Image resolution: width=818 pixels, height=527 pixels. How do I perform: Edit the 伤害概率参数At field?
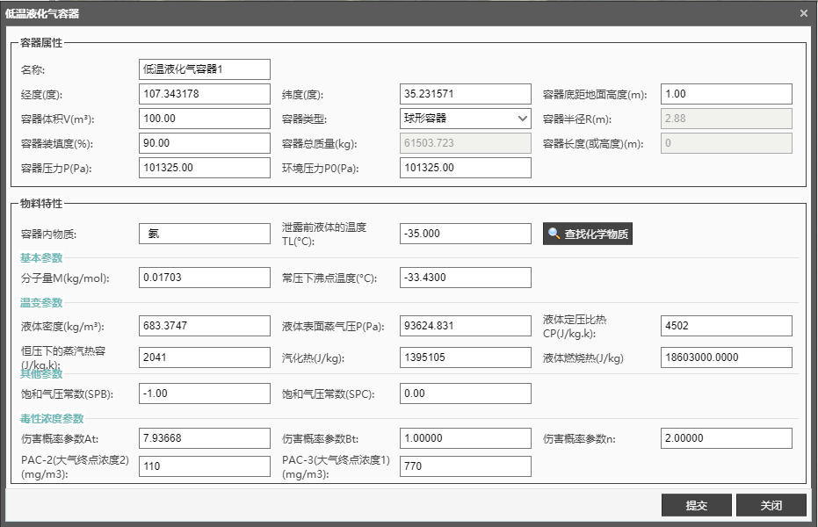pyautogui.click(x=205, y=438)
